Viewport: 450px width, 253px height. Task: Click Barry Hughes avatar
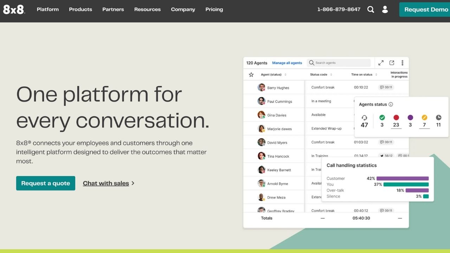(261, 87)
